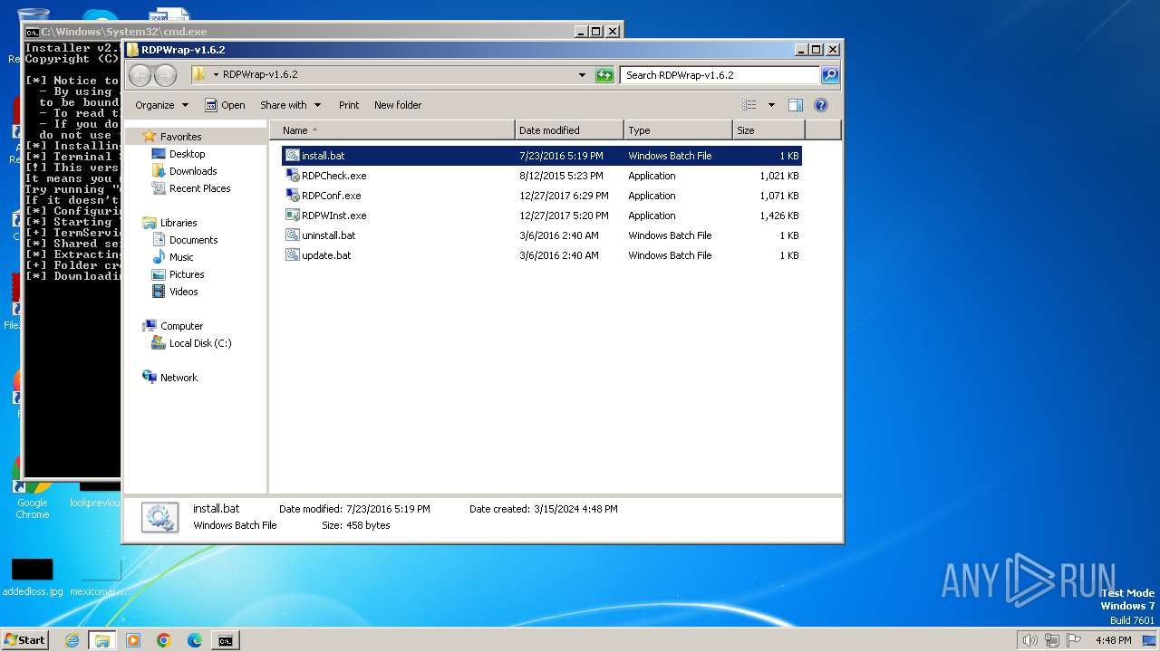The height and width of the screenshot is (652, 1160).
Task: Click the taskbar clock
Action: pyautogui.click(x=1113, y=640)
